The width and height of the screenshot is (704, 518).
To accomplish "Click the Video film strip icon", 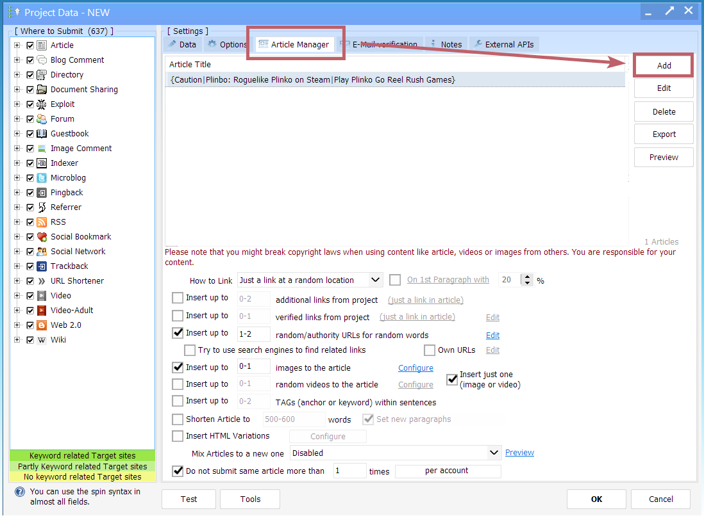I will tap(42, 296).
